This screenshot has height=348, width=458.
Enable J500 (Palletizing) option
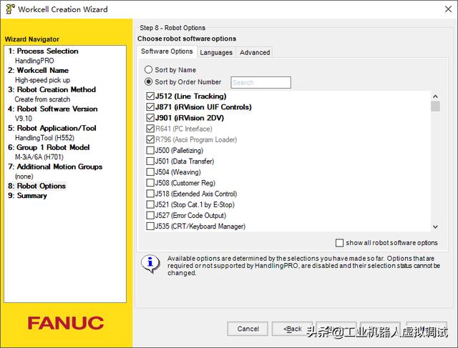click(x=150, y=150)
